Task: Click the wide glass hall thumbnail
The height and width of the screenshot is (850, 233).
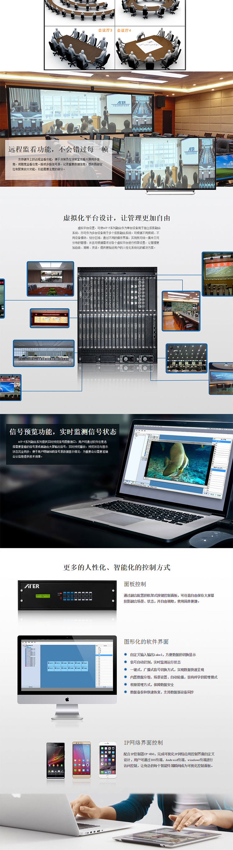Action: click(44, 353)
